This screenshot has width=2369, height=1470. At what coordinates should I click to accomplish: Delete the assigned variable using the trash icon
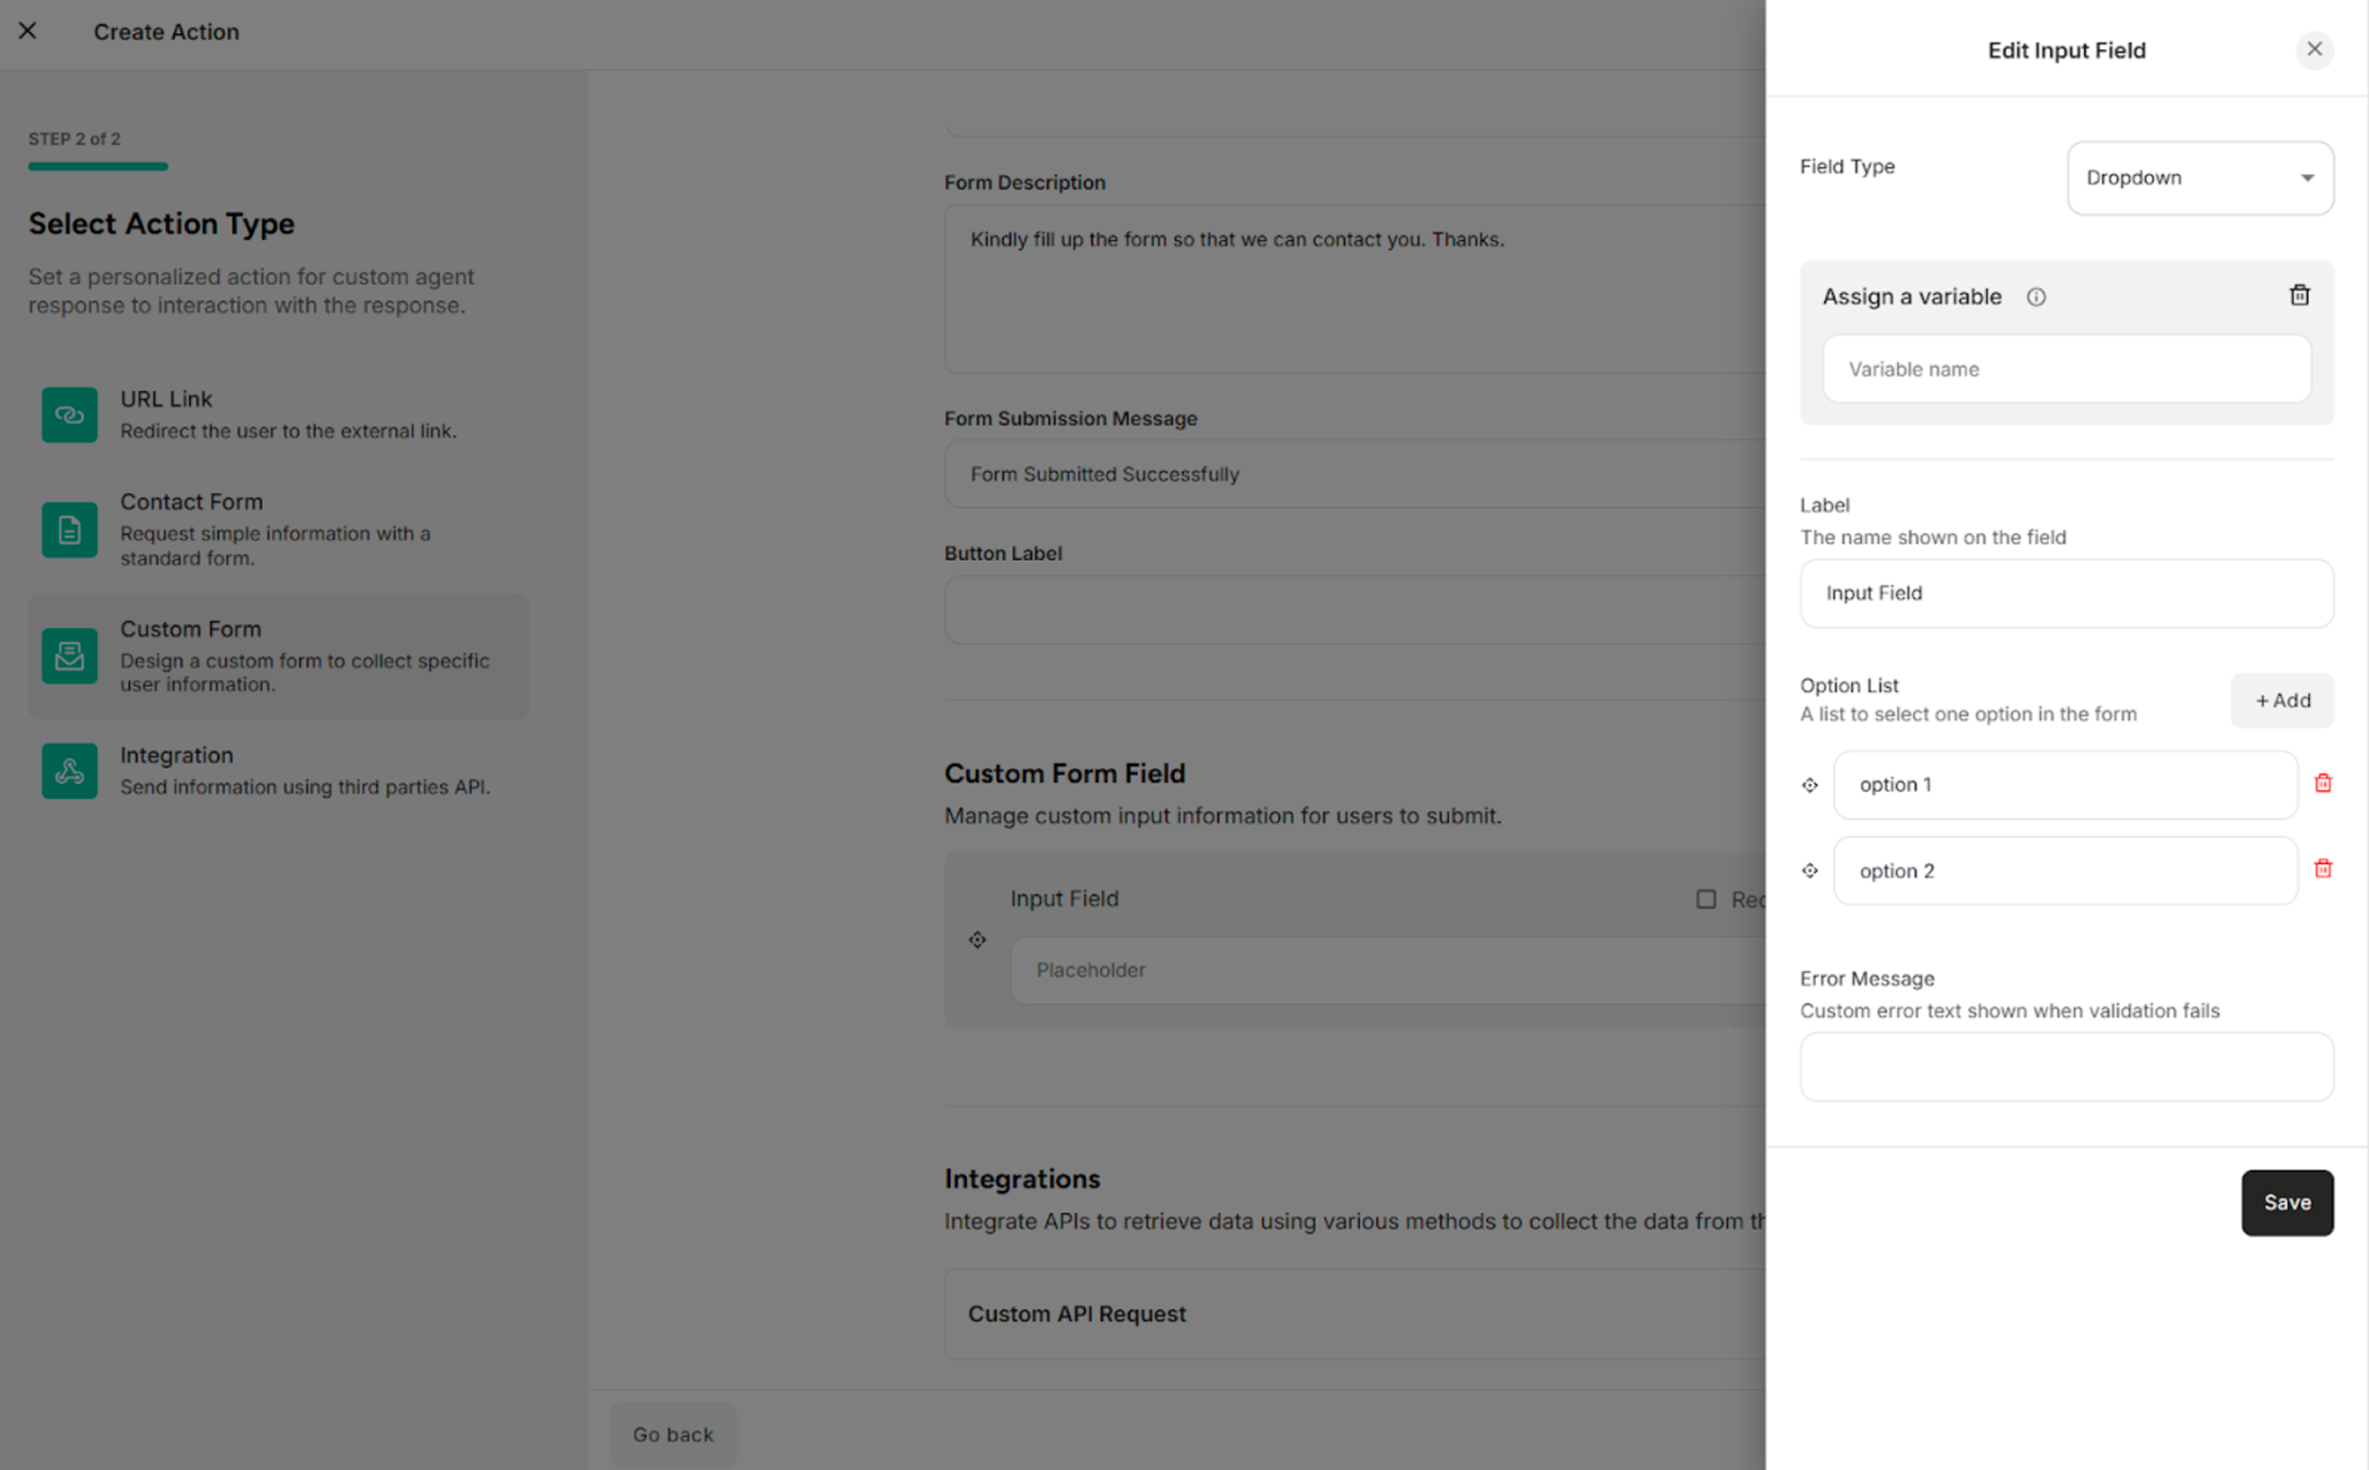tap(2299, 294)
